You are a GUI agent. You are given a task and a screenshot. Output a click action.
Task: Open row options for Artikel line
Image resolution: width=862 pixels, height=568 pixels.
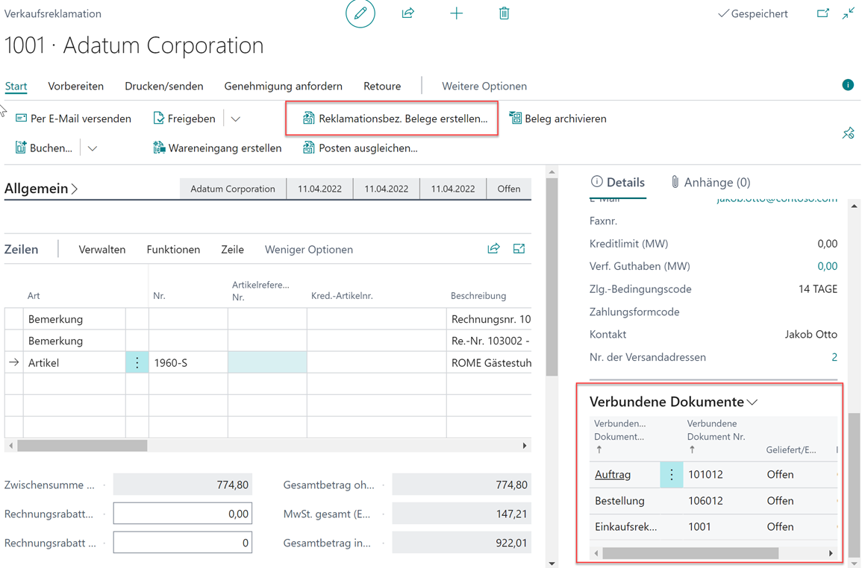(137, 363)
